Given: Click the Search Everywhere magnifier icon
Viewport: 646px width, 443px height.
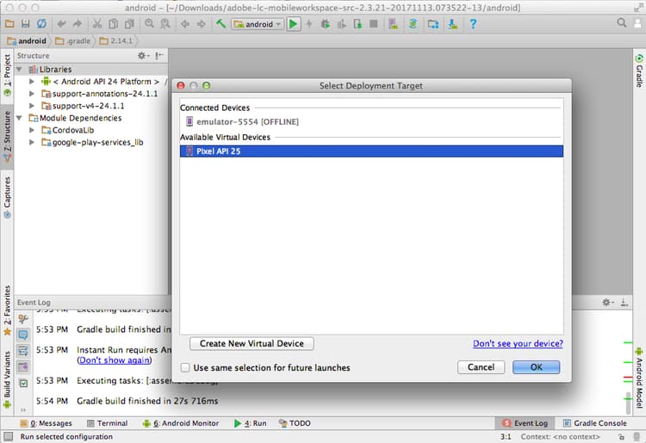Looking at the screenshot, I should click(622, 22).
